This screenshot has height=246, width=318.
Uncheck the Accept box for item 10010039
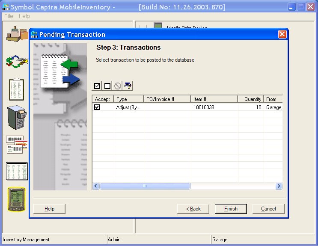(x=97, y=107)
